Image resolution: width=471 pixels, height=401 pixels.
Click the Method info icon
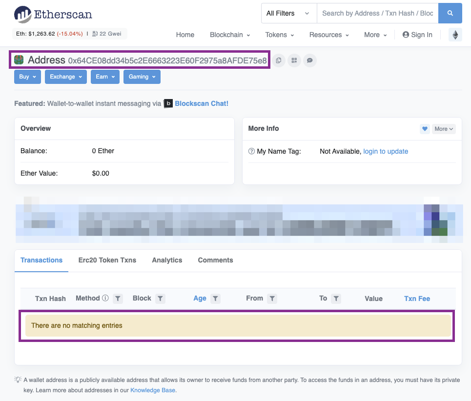(x=105, y=298)
